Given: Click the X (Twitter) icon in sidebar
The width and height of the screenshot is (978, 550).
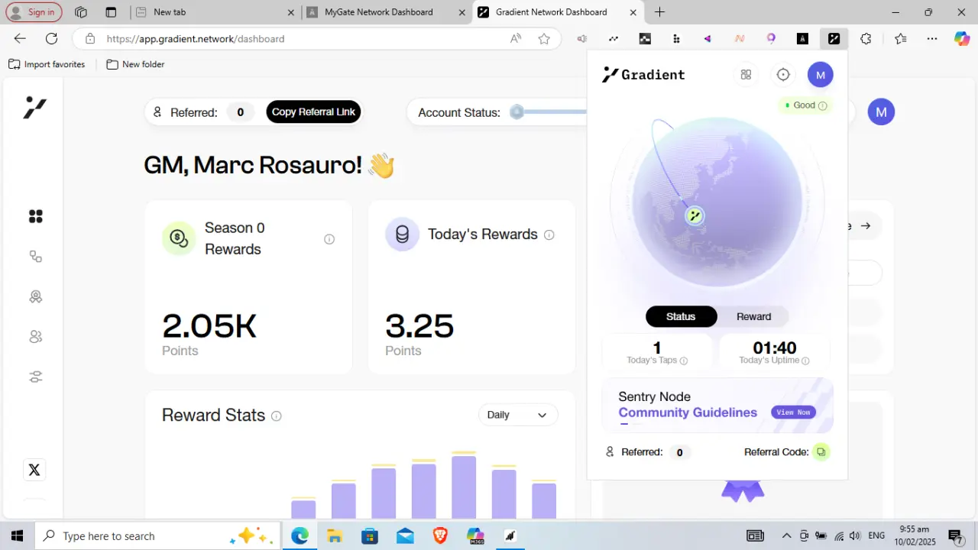Looking at the screenshot, I should (x=34, y=470).
